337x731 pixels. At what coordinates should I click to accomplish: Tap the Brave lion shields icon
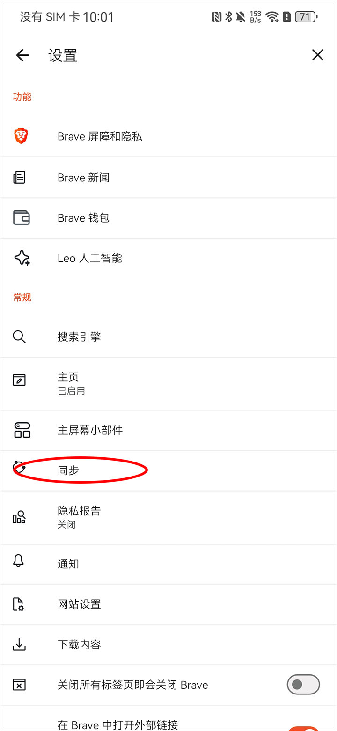coord(21,136)
